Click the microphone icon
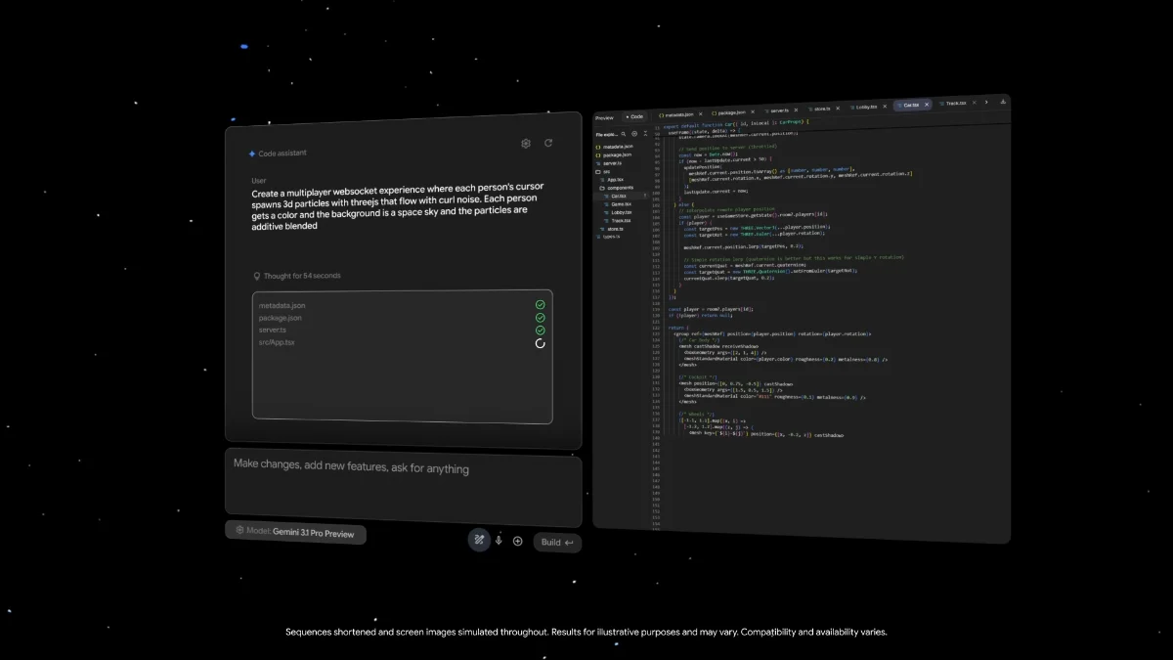This screenshot has height=660, width=1173. [x=499, y=541]
